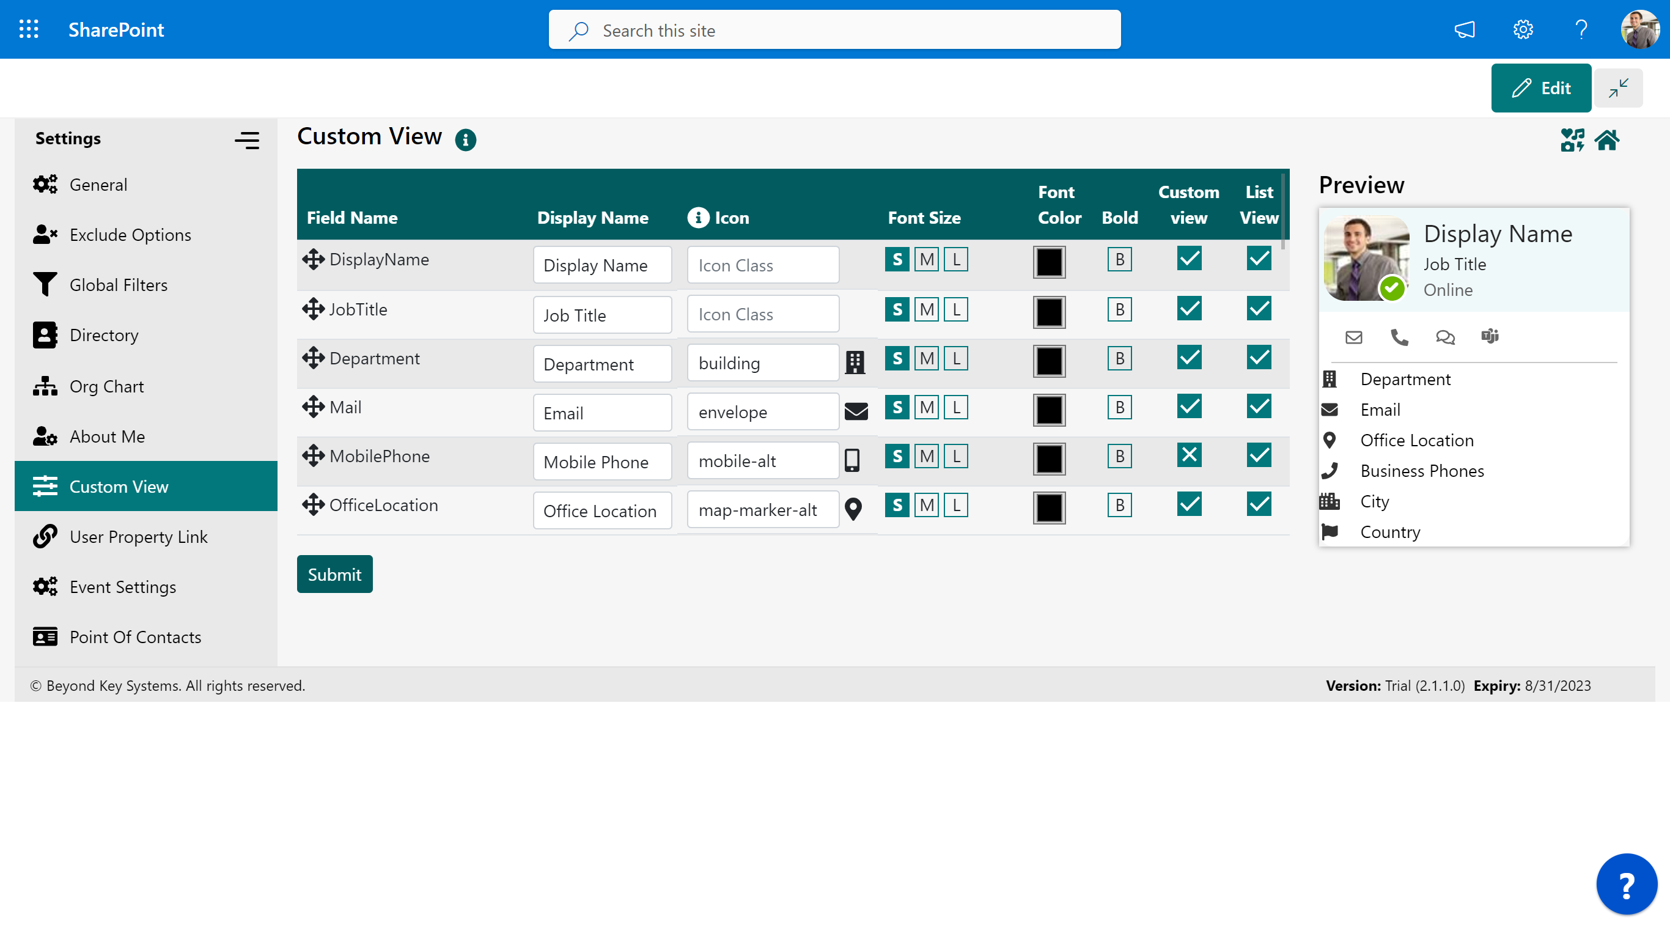
Task: Click the About Me settings icon
Action: pos(45,436)
